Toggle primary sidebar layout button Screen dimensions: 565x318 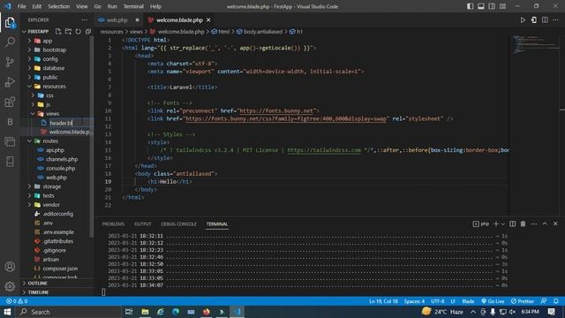pos(470,6)
